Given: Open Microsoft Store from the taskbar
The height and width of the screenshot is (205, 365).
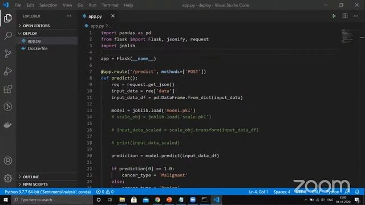Looking at the screenshot, I should [x=134, y=200].
